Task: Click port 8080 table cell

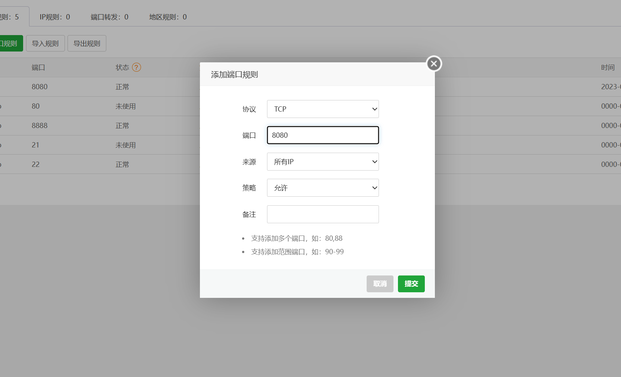Action: point(40,87)
